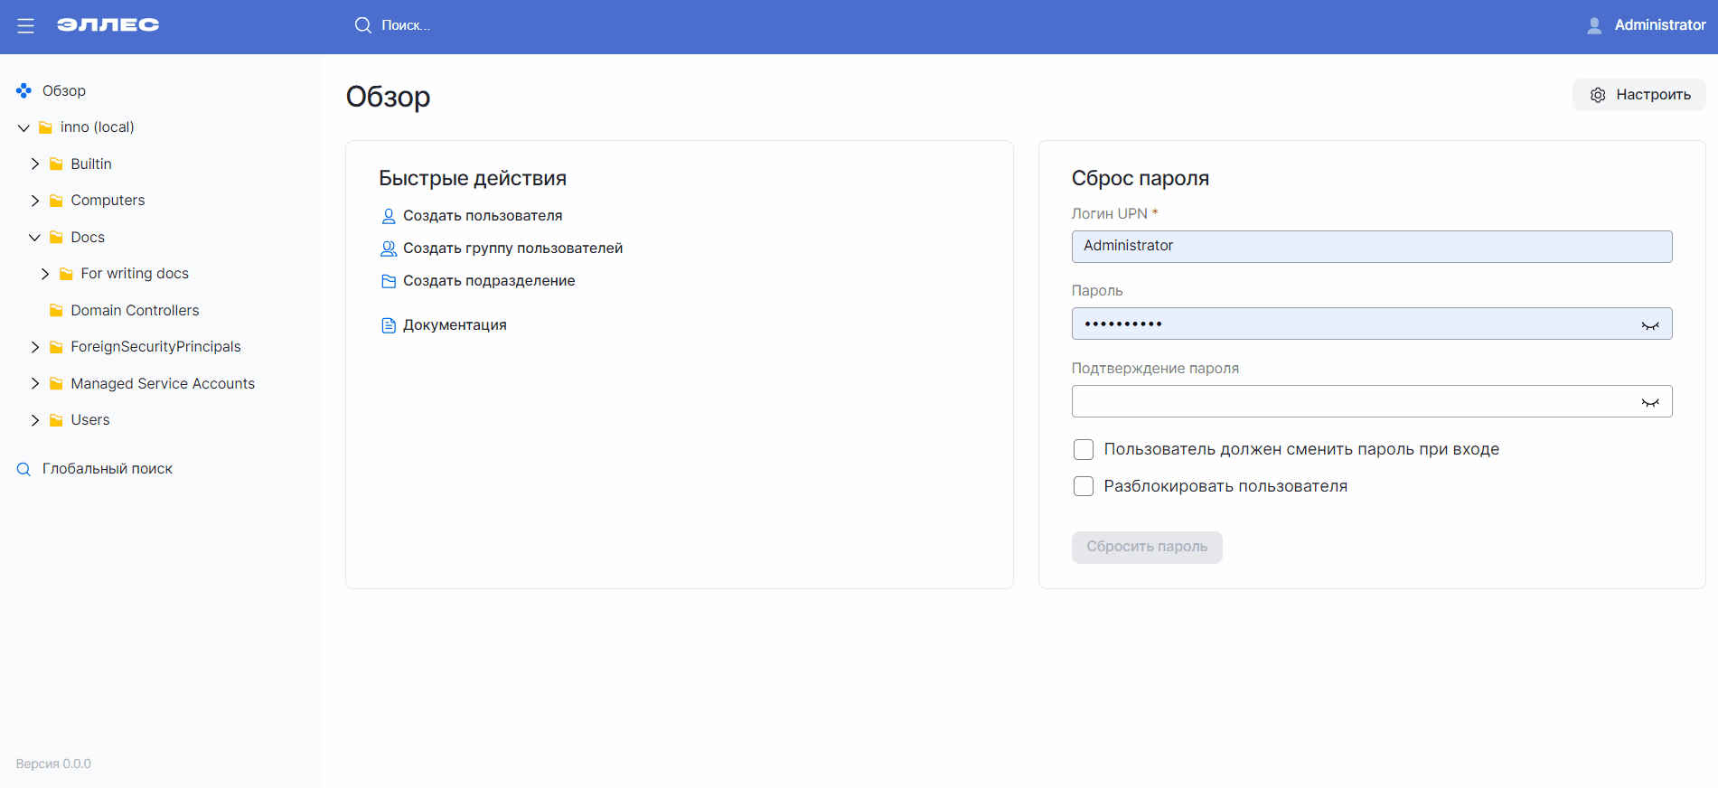Click the search magnifier icon in header

coord(362,25)
